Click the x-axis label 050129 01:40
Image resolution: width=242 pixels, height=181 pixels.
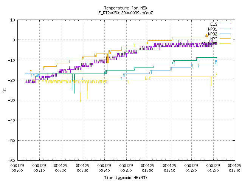point(234,168)
